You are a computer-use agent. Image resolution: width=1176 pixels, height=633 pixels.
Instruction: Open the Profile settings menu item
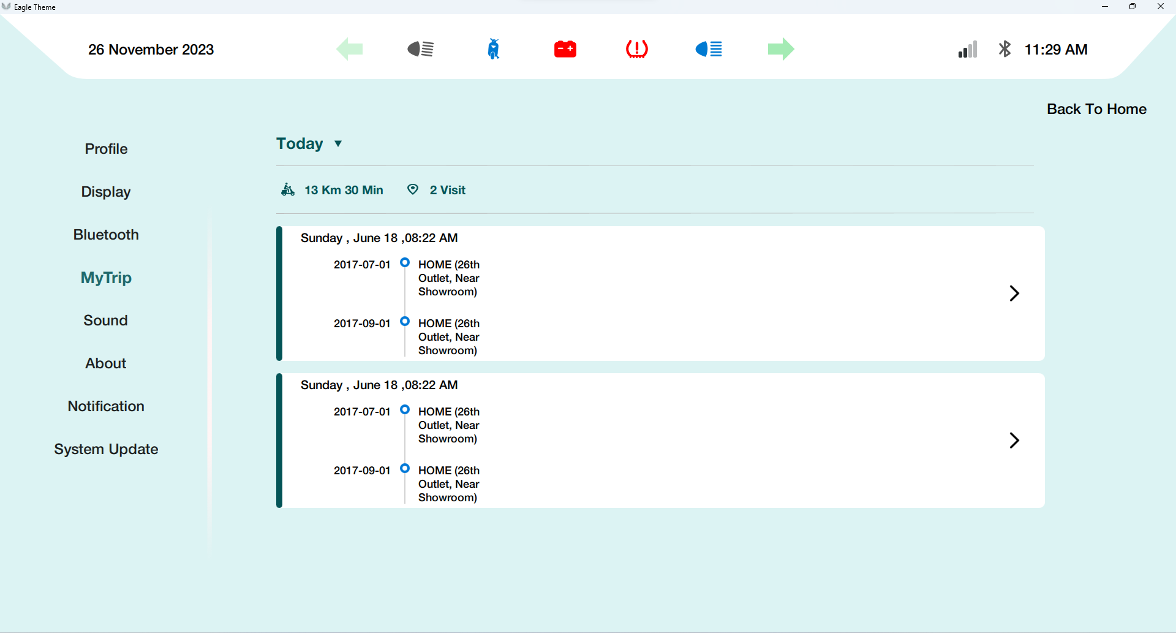pyautogui.click(x=106, y=149)
